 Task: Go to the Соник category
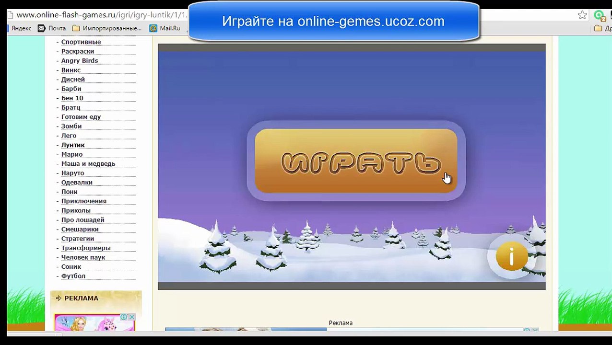click(x=71, y=266)
